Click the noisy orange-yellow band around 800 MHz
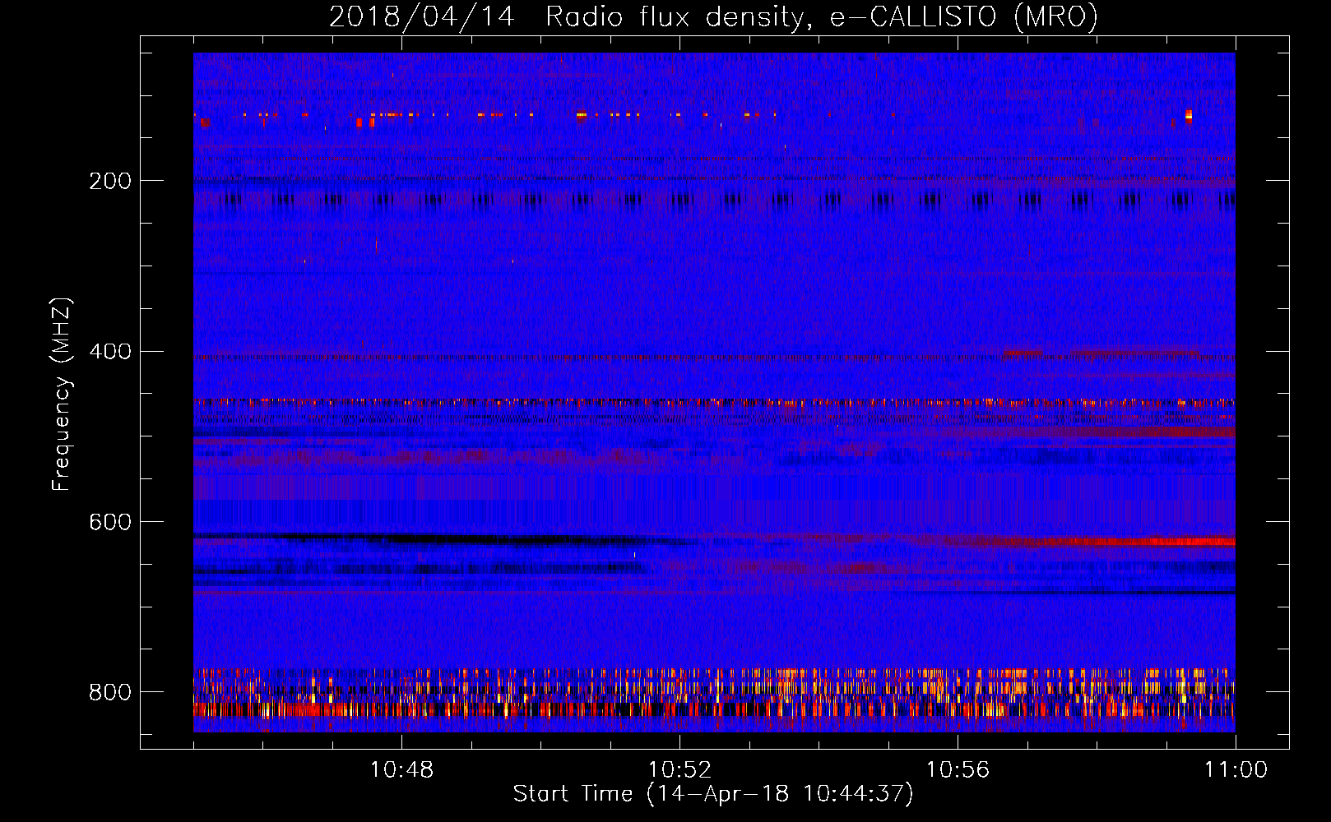1331x822 pixels. pyautogui.click(x=714, y=693)
